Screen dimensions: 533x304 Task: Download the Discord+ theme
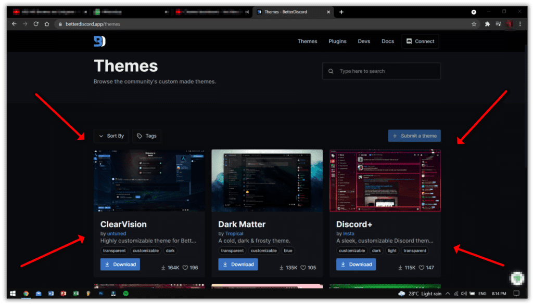[356, 265]
